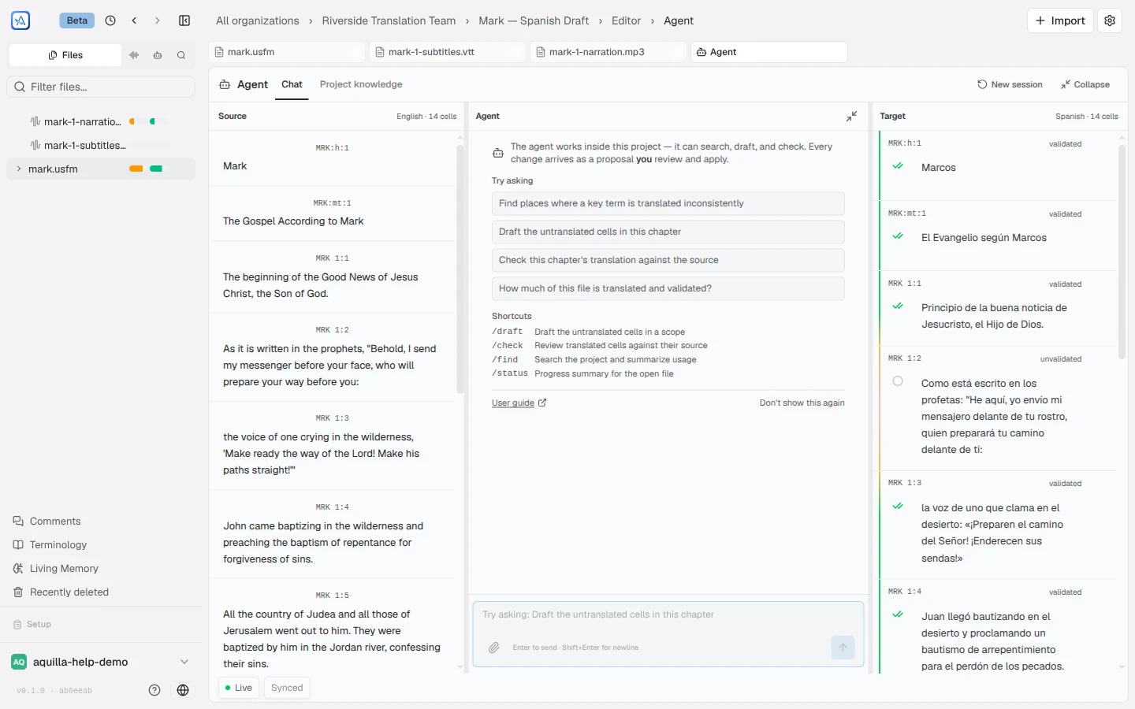Screen dimensions: 1135x709
Task: Click the waveform icon of mark-1-narration file
Action: point(35,121)
